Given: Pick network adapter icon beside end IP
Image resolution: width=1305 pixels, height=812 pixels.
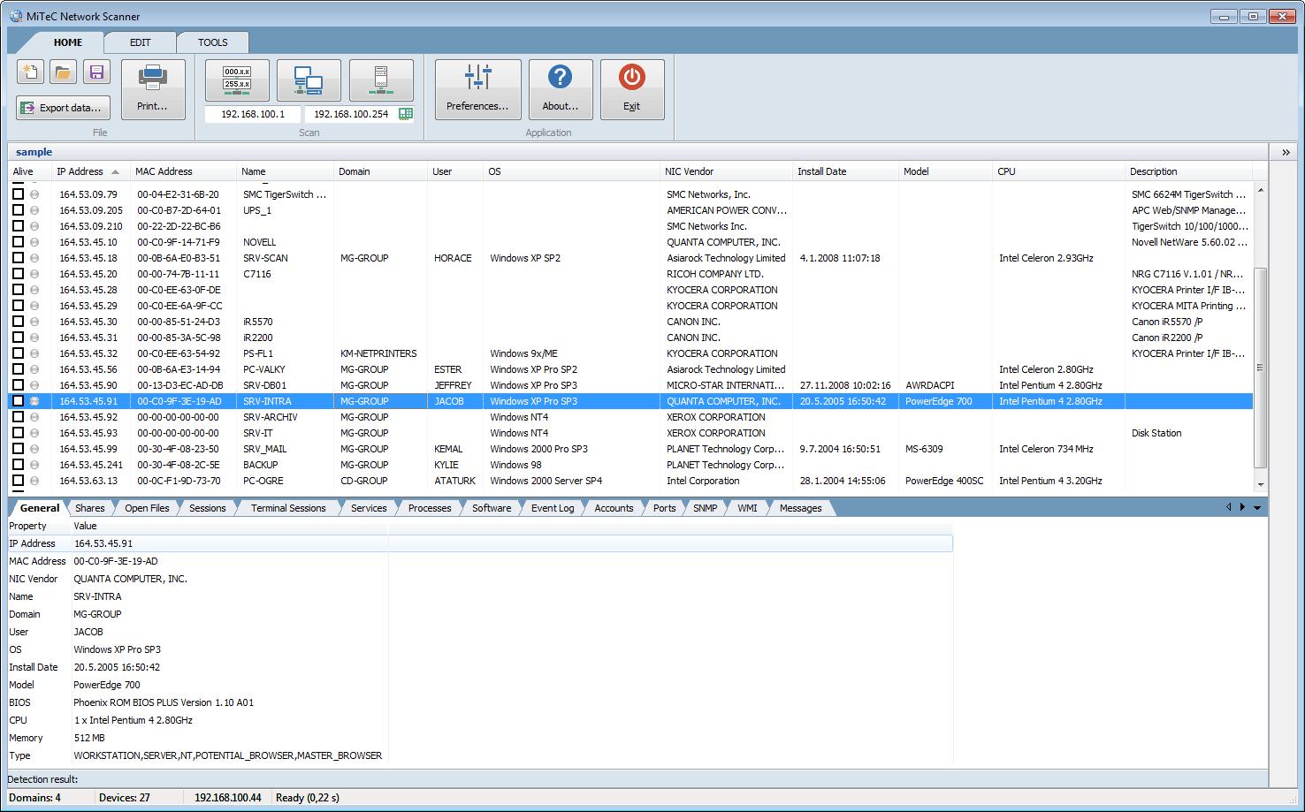Looking at the screenshot, I should point(406,114).
